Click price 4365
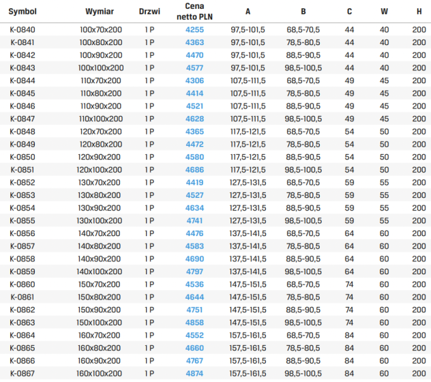The image size is (431, 382). coord(194,132)
